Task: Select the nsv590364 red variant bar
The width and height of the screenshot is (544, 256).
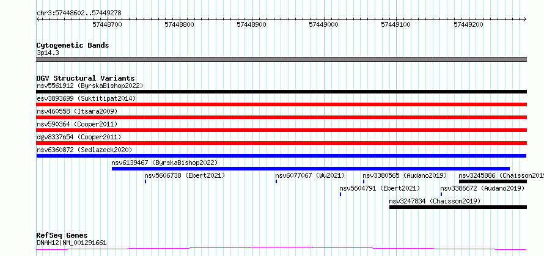Action: pyautogui.click(x=281, y=130)
